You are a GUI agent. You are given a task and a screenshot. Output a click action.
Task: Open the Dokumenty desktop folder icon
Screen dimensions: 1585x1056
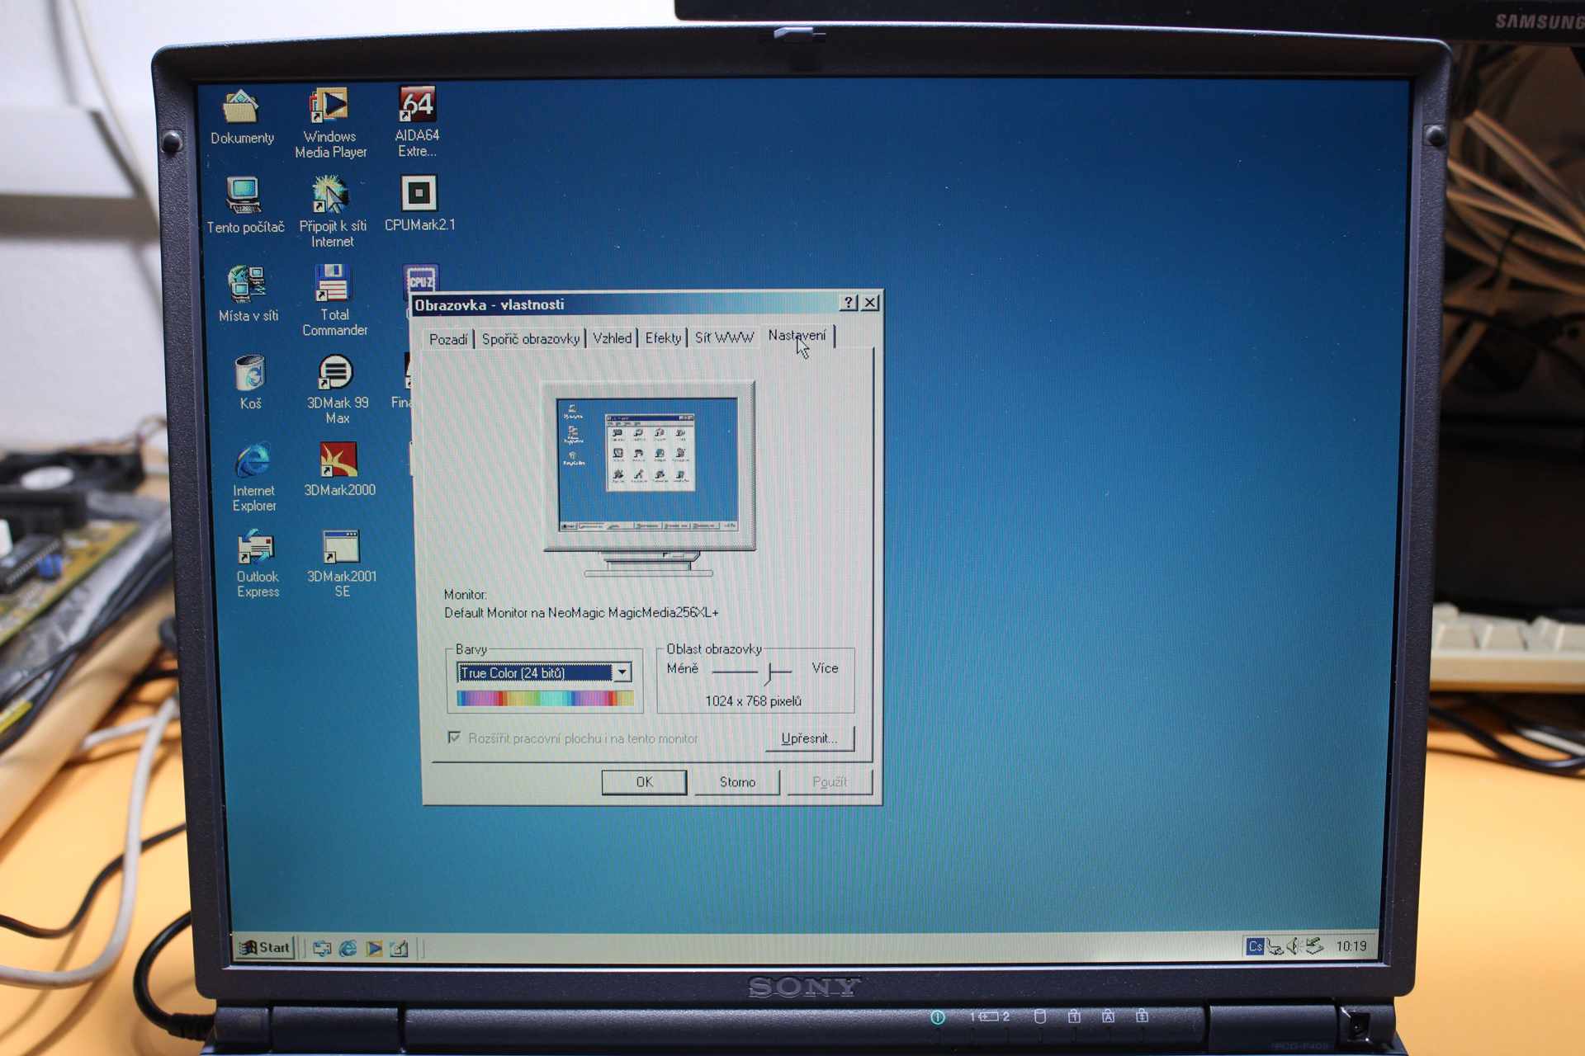241,117
